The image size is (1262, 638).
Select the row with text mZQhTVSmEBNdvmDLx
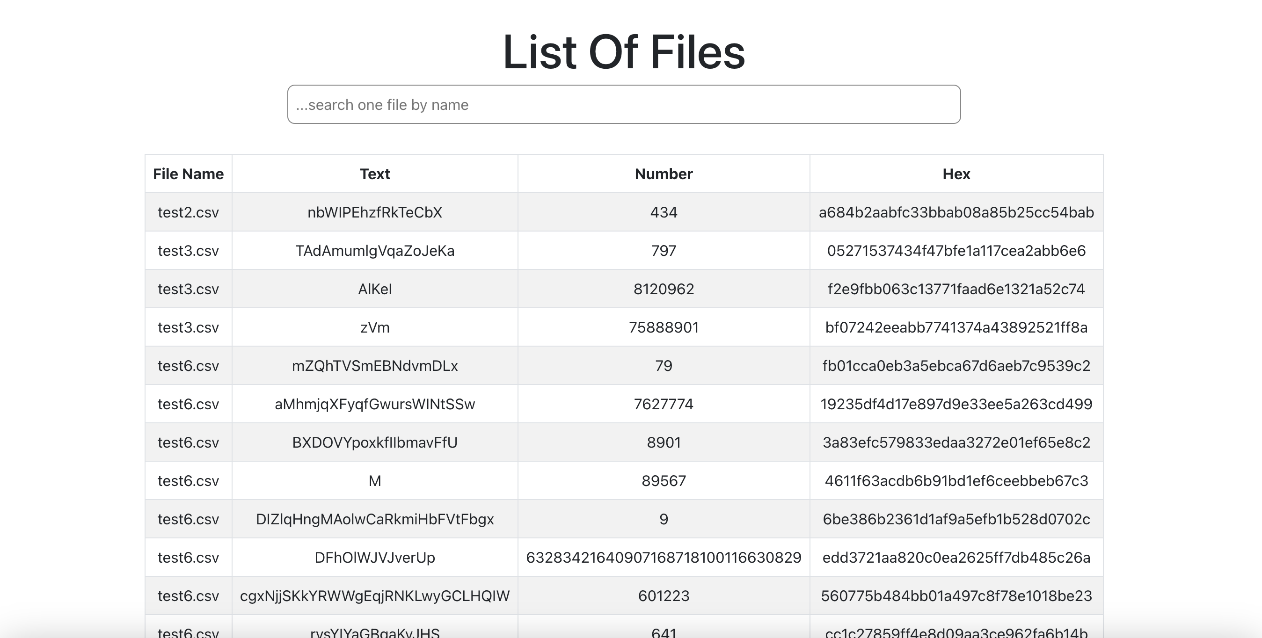point(375,365)
